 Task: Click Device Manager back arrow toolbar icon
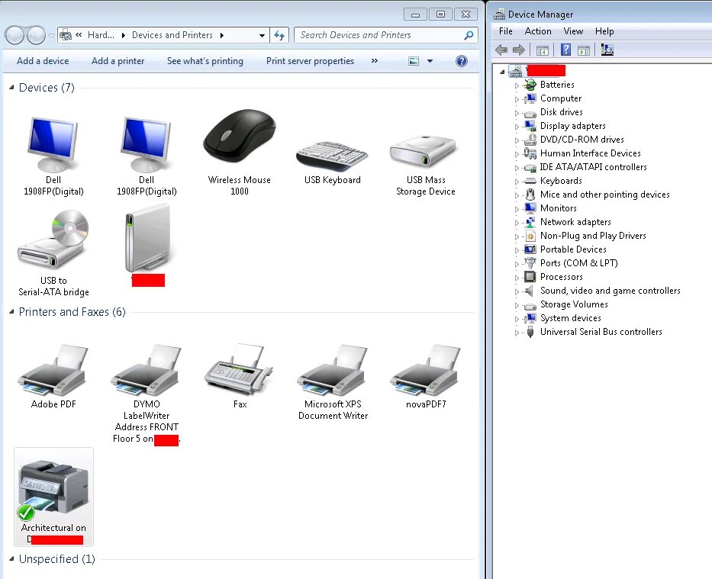[501, 50]
